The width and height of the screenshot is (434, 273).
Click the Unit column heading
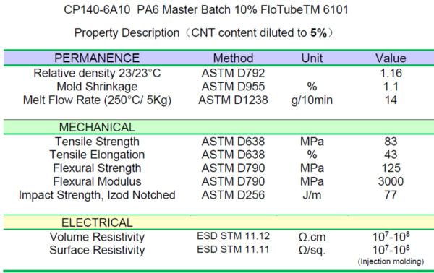click(x=312, y=58)
